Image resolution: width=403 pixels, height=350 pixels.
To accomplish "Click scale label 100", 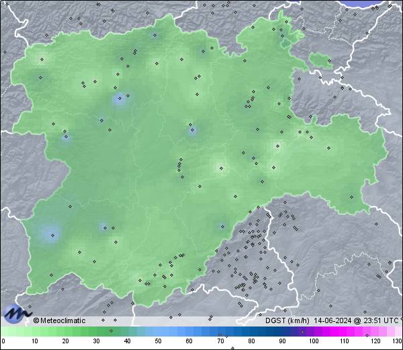I will (x=314, y=341).
